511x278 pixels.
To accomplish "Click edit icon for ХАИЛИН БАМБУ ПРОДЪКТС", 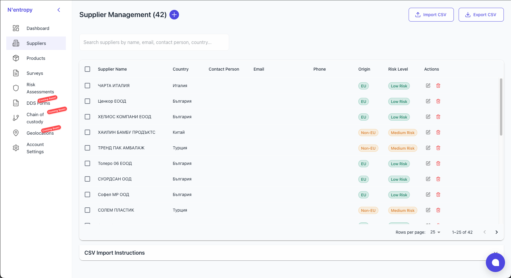I will [428, 132].
